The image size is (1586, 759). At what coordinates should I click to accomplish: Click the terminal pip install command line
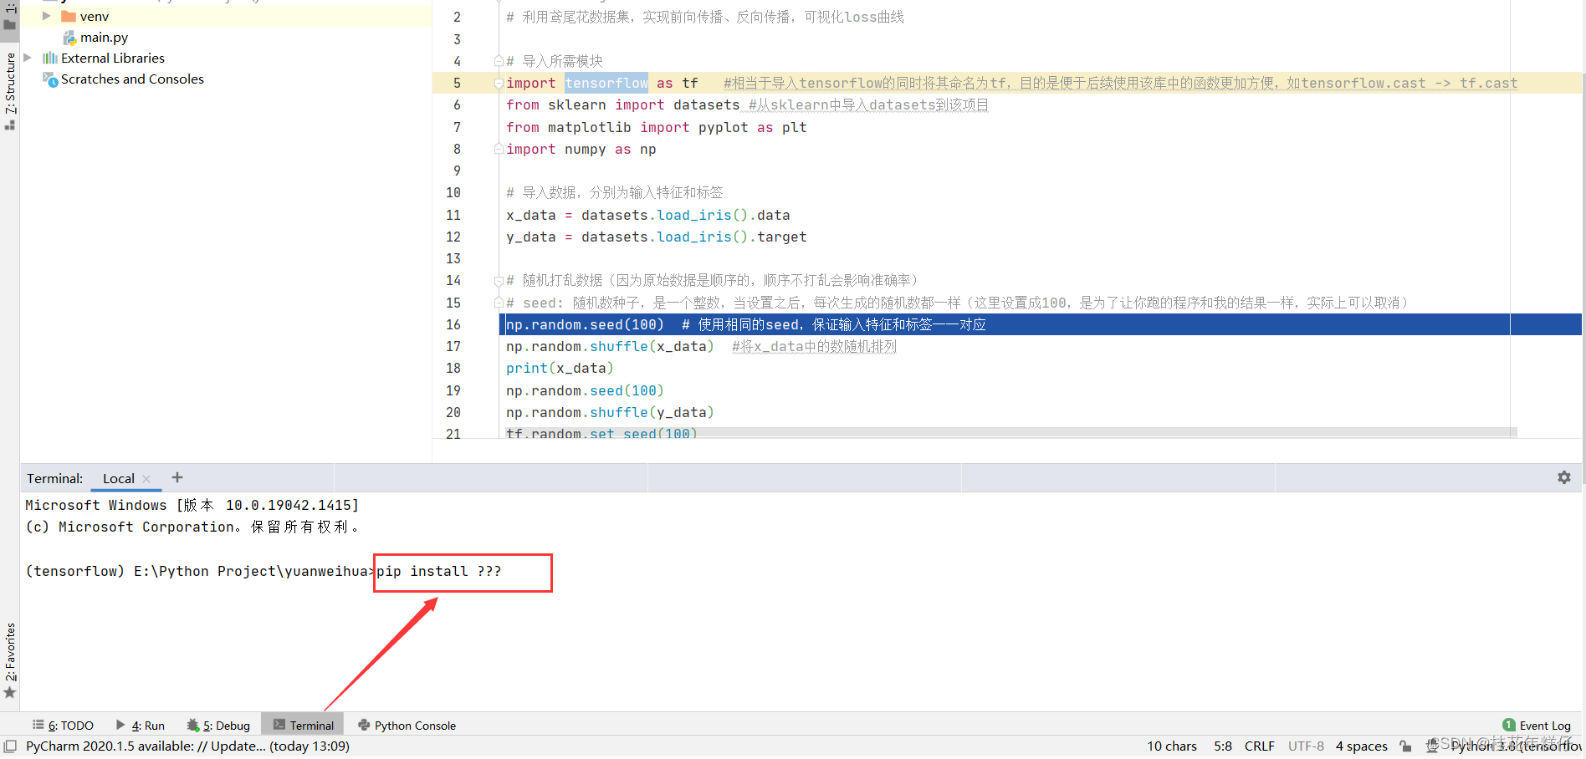pyautogui.click(x=438, y=571)
